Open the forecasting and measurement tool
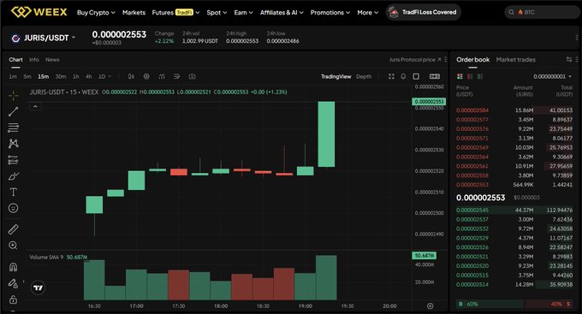This screenshot has width=582, height=314. [x=14, y=160]
